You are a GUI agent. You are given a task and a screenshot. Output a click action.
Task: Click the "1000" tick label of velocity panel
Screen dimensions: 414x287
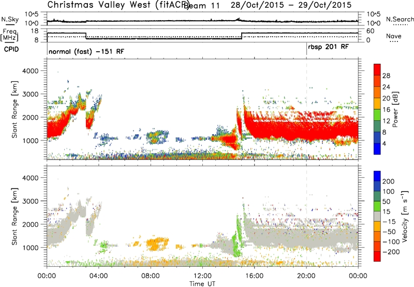tap(31, 248)
